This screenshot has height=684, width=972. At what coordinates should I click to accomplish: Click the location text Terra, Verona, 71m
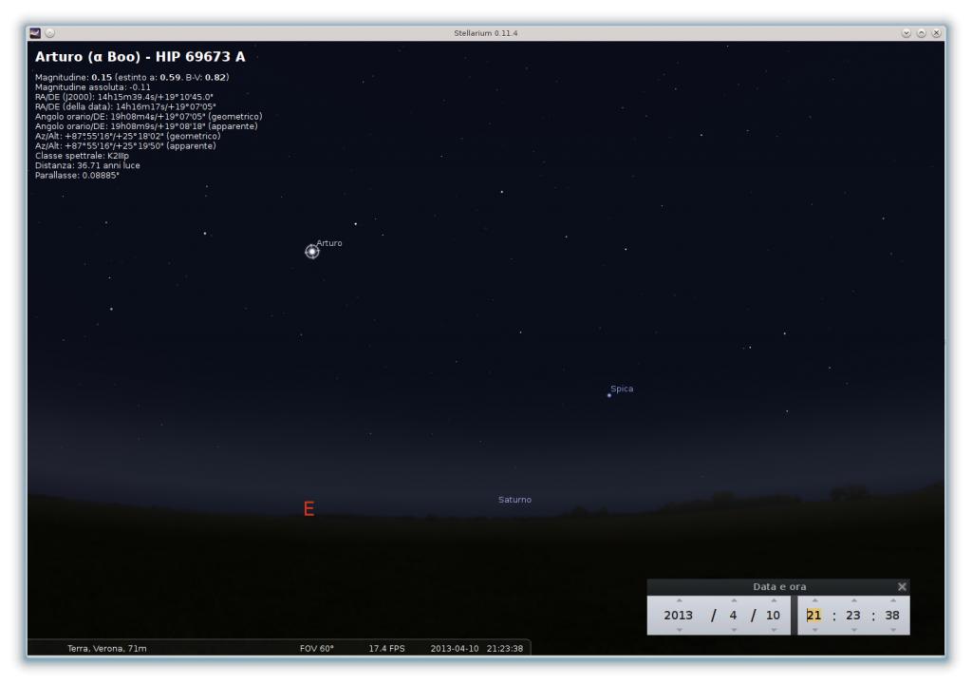pos(107,649)
